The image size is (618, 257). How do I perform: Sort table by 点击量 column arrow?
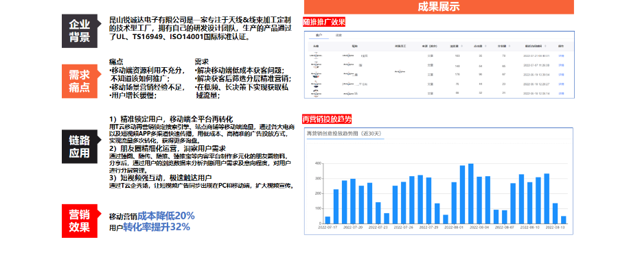(485, 46)
